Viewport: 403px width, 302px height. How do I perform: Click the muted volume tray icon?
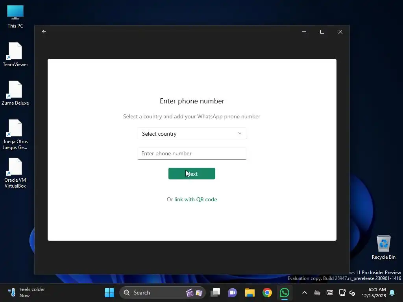point(352,293)
